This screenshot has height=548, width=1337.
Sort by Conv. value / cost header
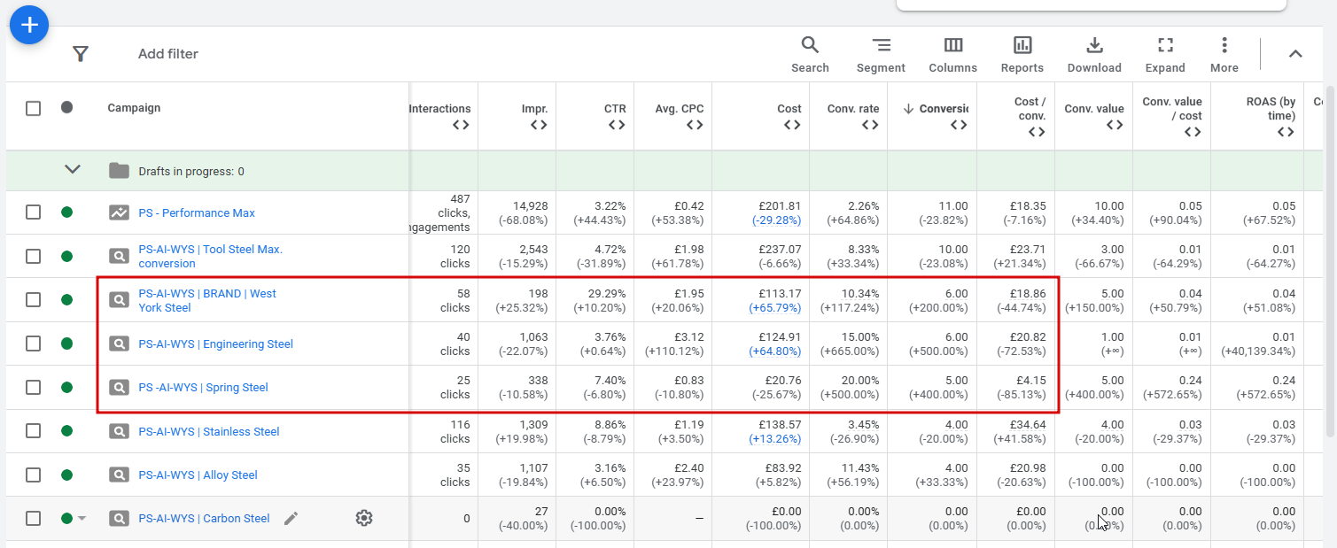(1172, 109)
